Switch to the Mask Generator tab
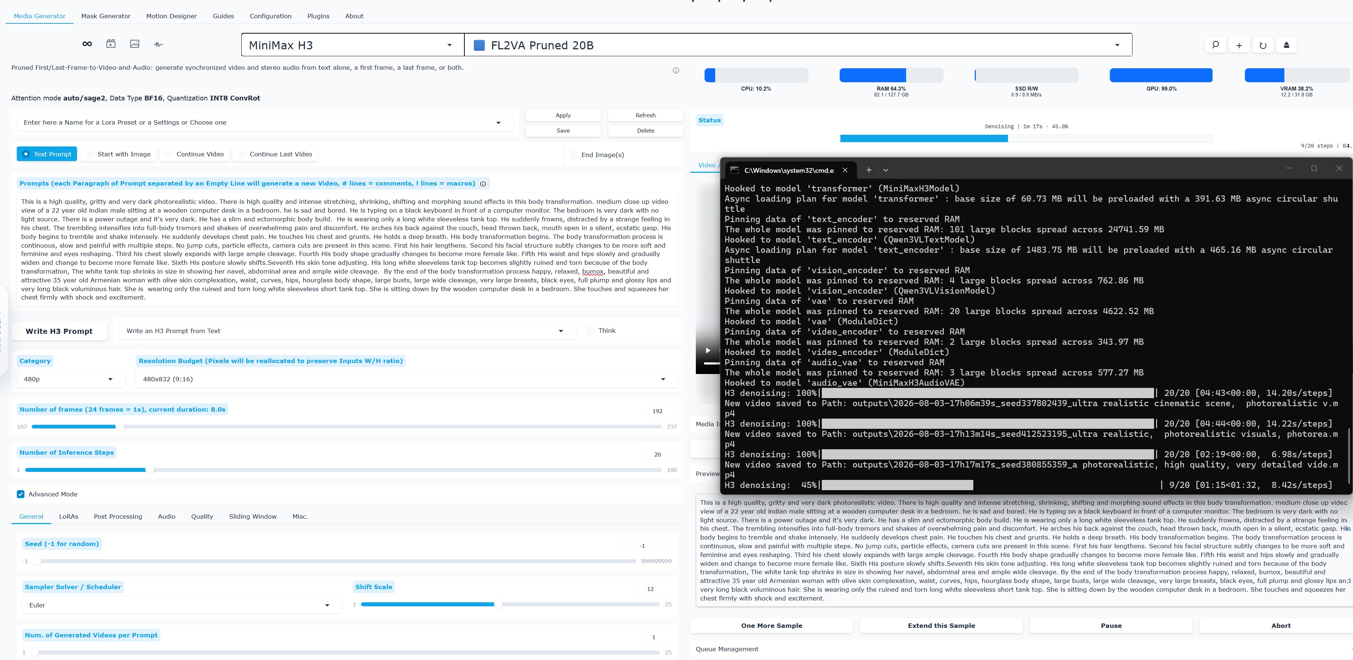 coord(106,16)
